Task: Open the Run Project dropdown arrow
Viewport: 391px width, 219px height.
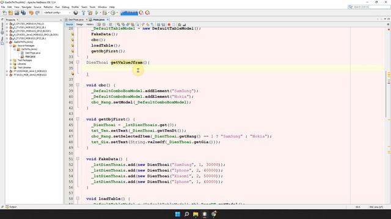Action: pyautogui.click(x=100, y=13)
